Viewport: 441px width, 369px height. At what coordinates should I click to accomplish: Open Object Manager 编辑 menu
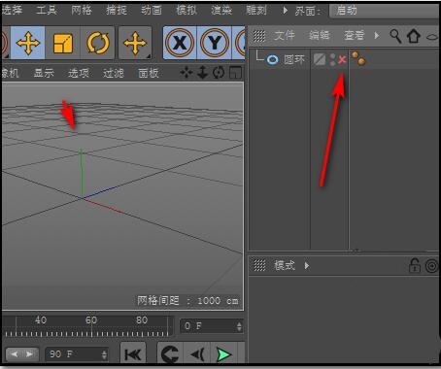[x=320, y=35]
